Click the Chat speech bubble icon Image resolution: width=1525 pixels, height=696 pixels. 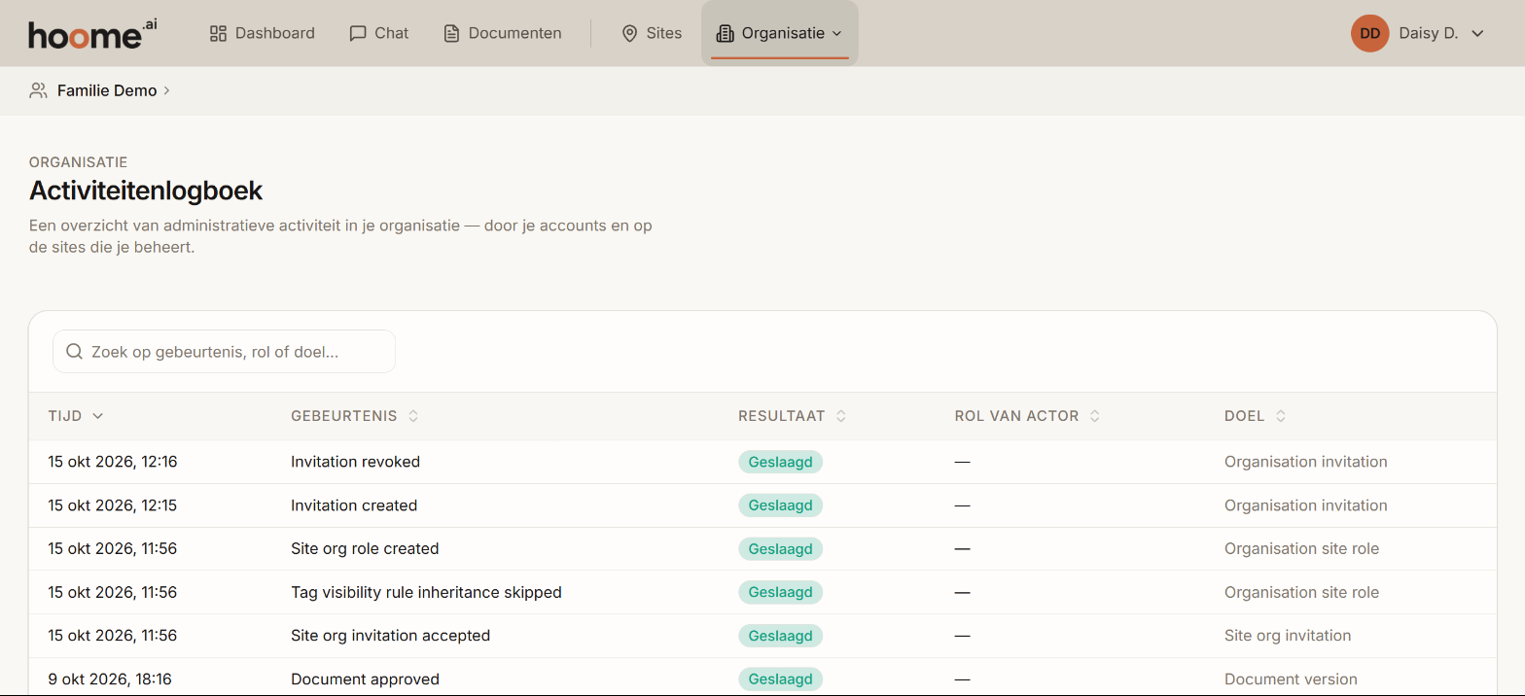(x=358, y=33)
